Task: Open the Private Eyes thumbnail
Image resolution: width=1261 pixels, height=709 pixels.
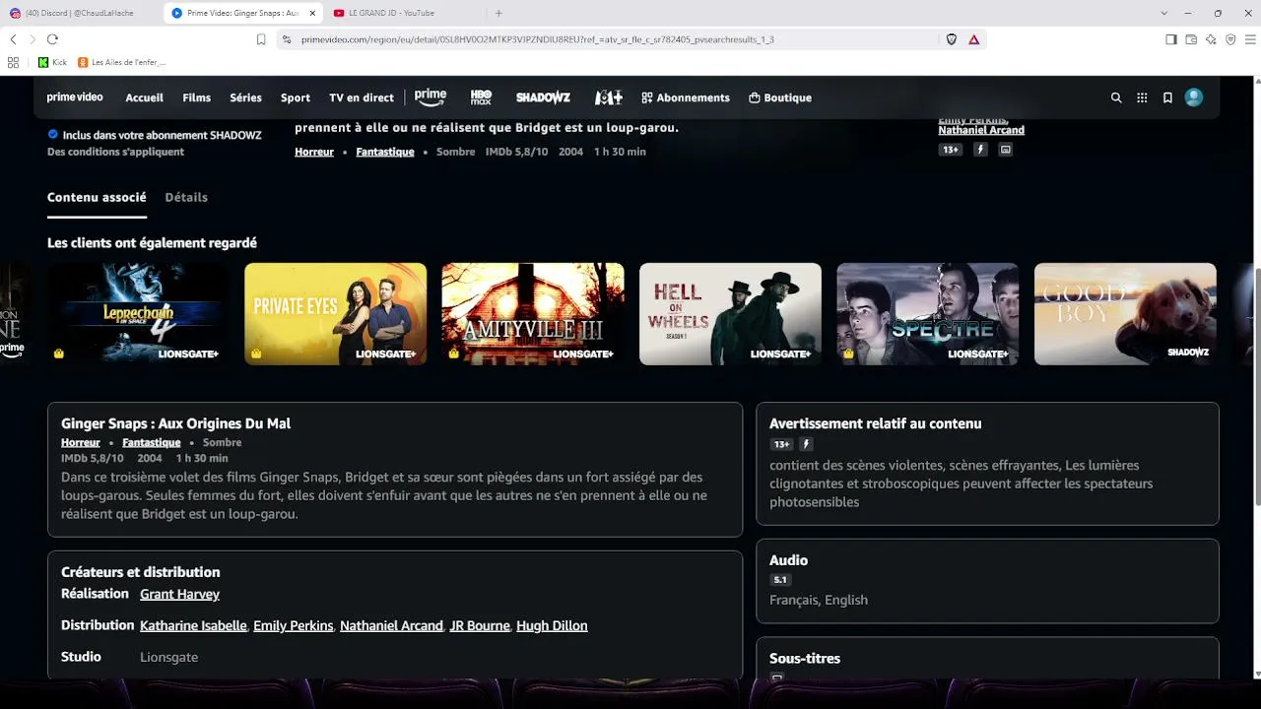Action: (336, 314)
